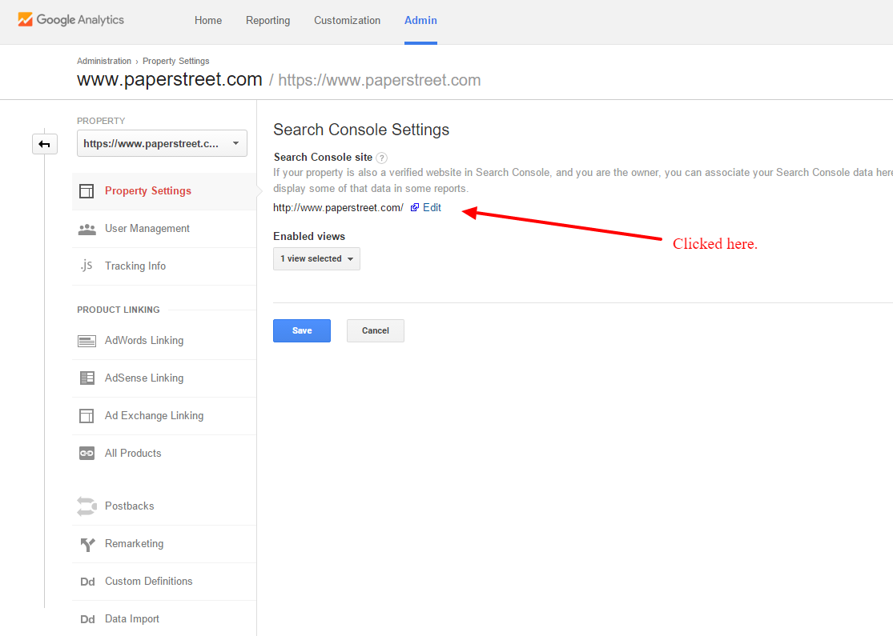Open Data Import

tap(164, 619)
